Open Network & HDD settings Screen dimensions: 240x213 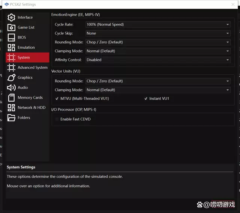27,108
